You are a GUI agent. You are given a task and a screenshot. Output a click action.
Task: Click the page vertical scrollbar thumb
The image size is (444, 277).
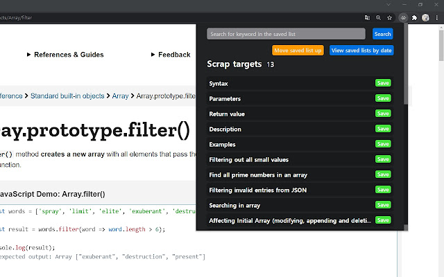441,45
